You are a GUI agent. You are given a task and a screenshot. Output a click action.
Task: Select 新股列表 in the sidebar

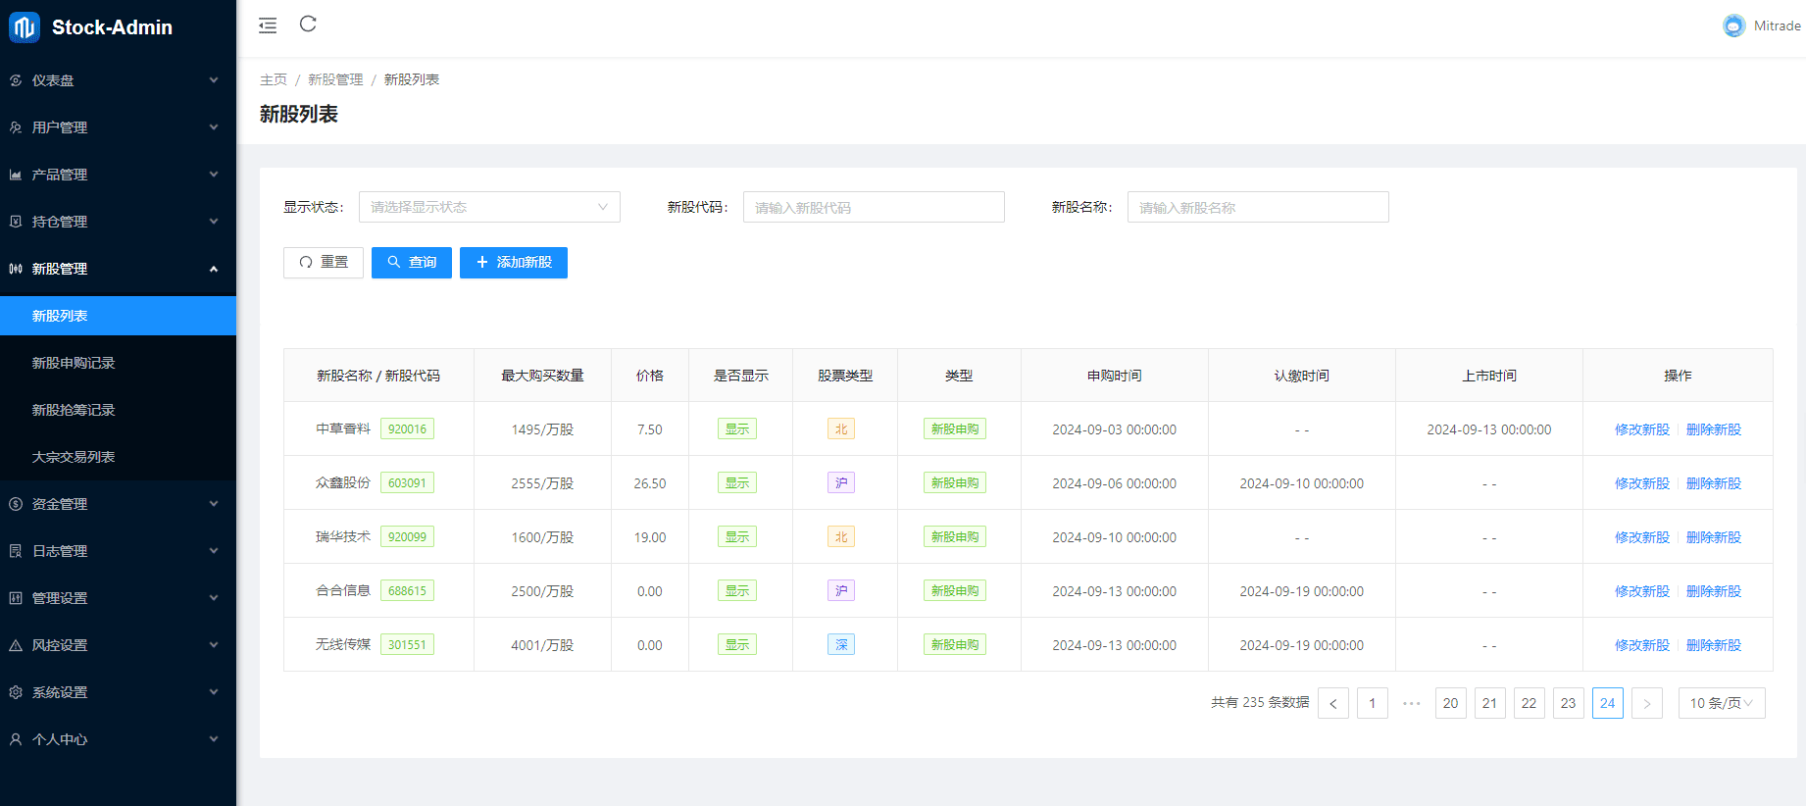tap(118, 316)
